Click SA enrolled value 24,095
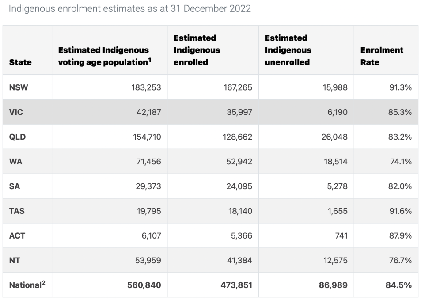Image resolution: width=421 pixels, height=300 pixels. click(237, 186)
